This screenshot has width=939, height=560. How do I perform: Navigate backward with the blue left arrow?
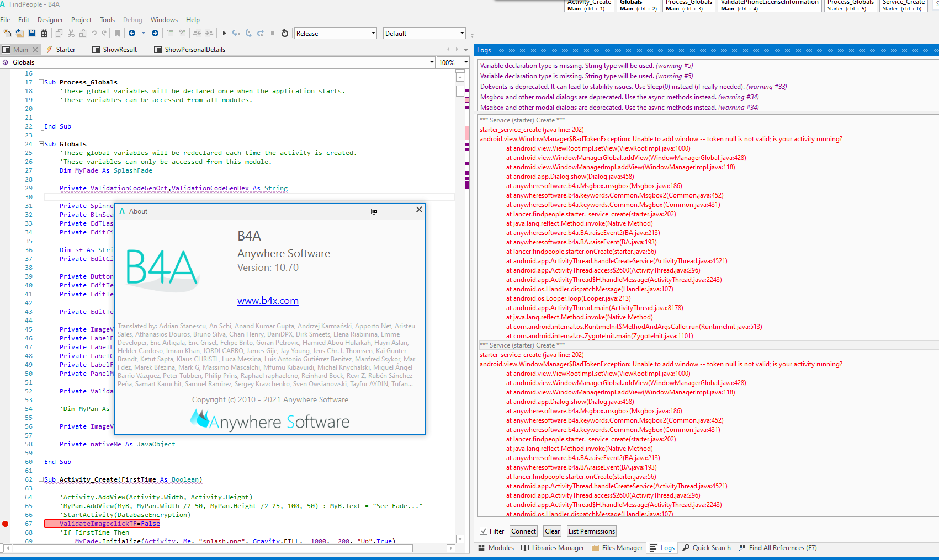point(132,33)
